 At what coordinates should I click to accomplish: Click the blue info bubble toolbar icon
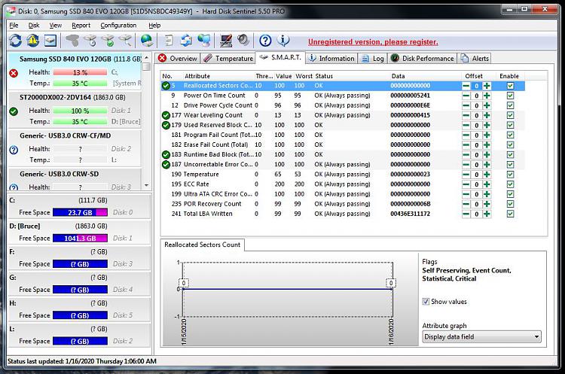(282, 41)
